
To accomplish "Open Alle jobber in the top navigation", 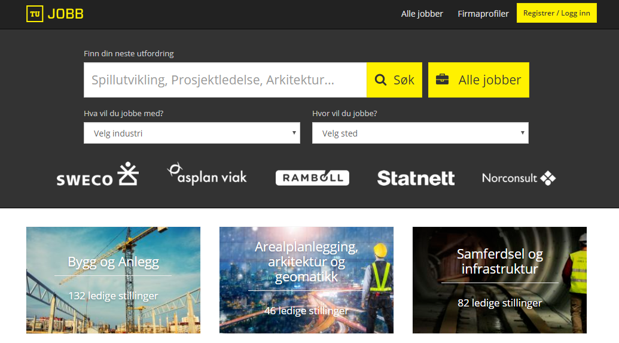I will tap(422, 14).
